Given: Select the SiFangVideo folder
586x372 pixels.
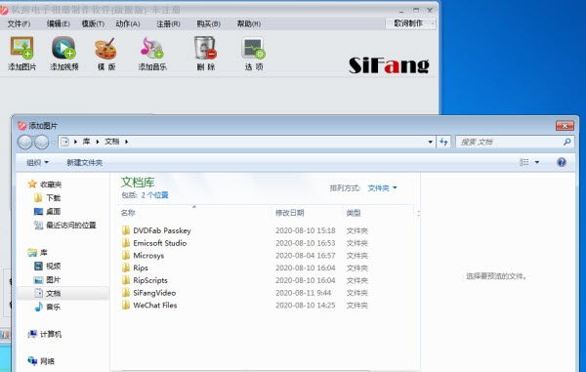Looking at the screenshot, I should point(154,293).
